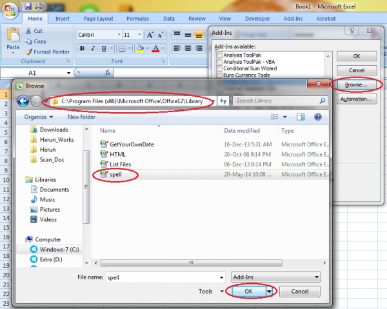
Task: Switch to the Developer tab
Action: [x=257, y=19]
